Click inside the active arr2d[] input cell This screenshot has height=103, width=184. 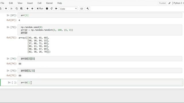click(x=100, y=82)
